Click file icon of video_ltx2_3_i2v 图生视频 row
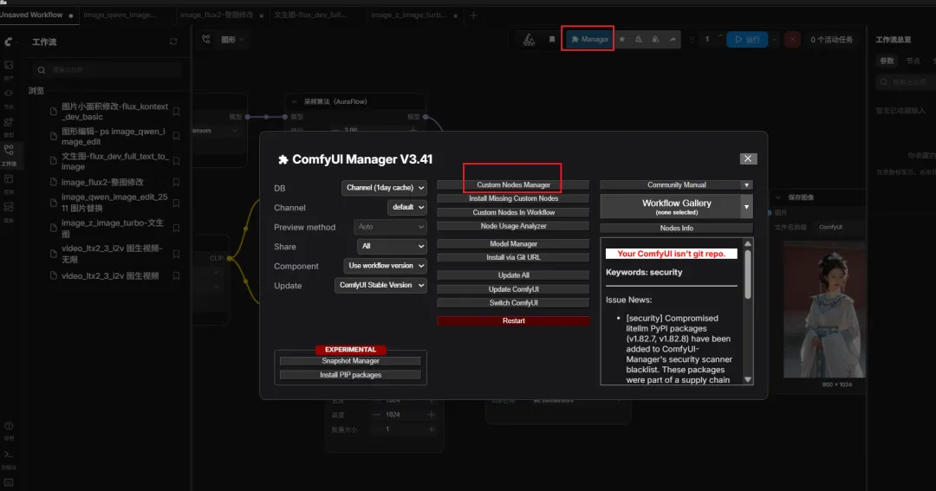The height and width of the screenshot is (491, 936). (x=53, y=275)
